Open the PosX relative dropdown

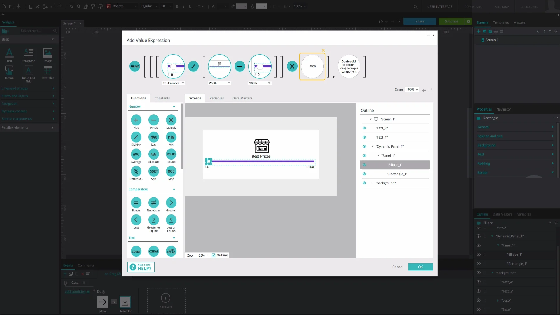pyautogui.click(x=173, y=83)
